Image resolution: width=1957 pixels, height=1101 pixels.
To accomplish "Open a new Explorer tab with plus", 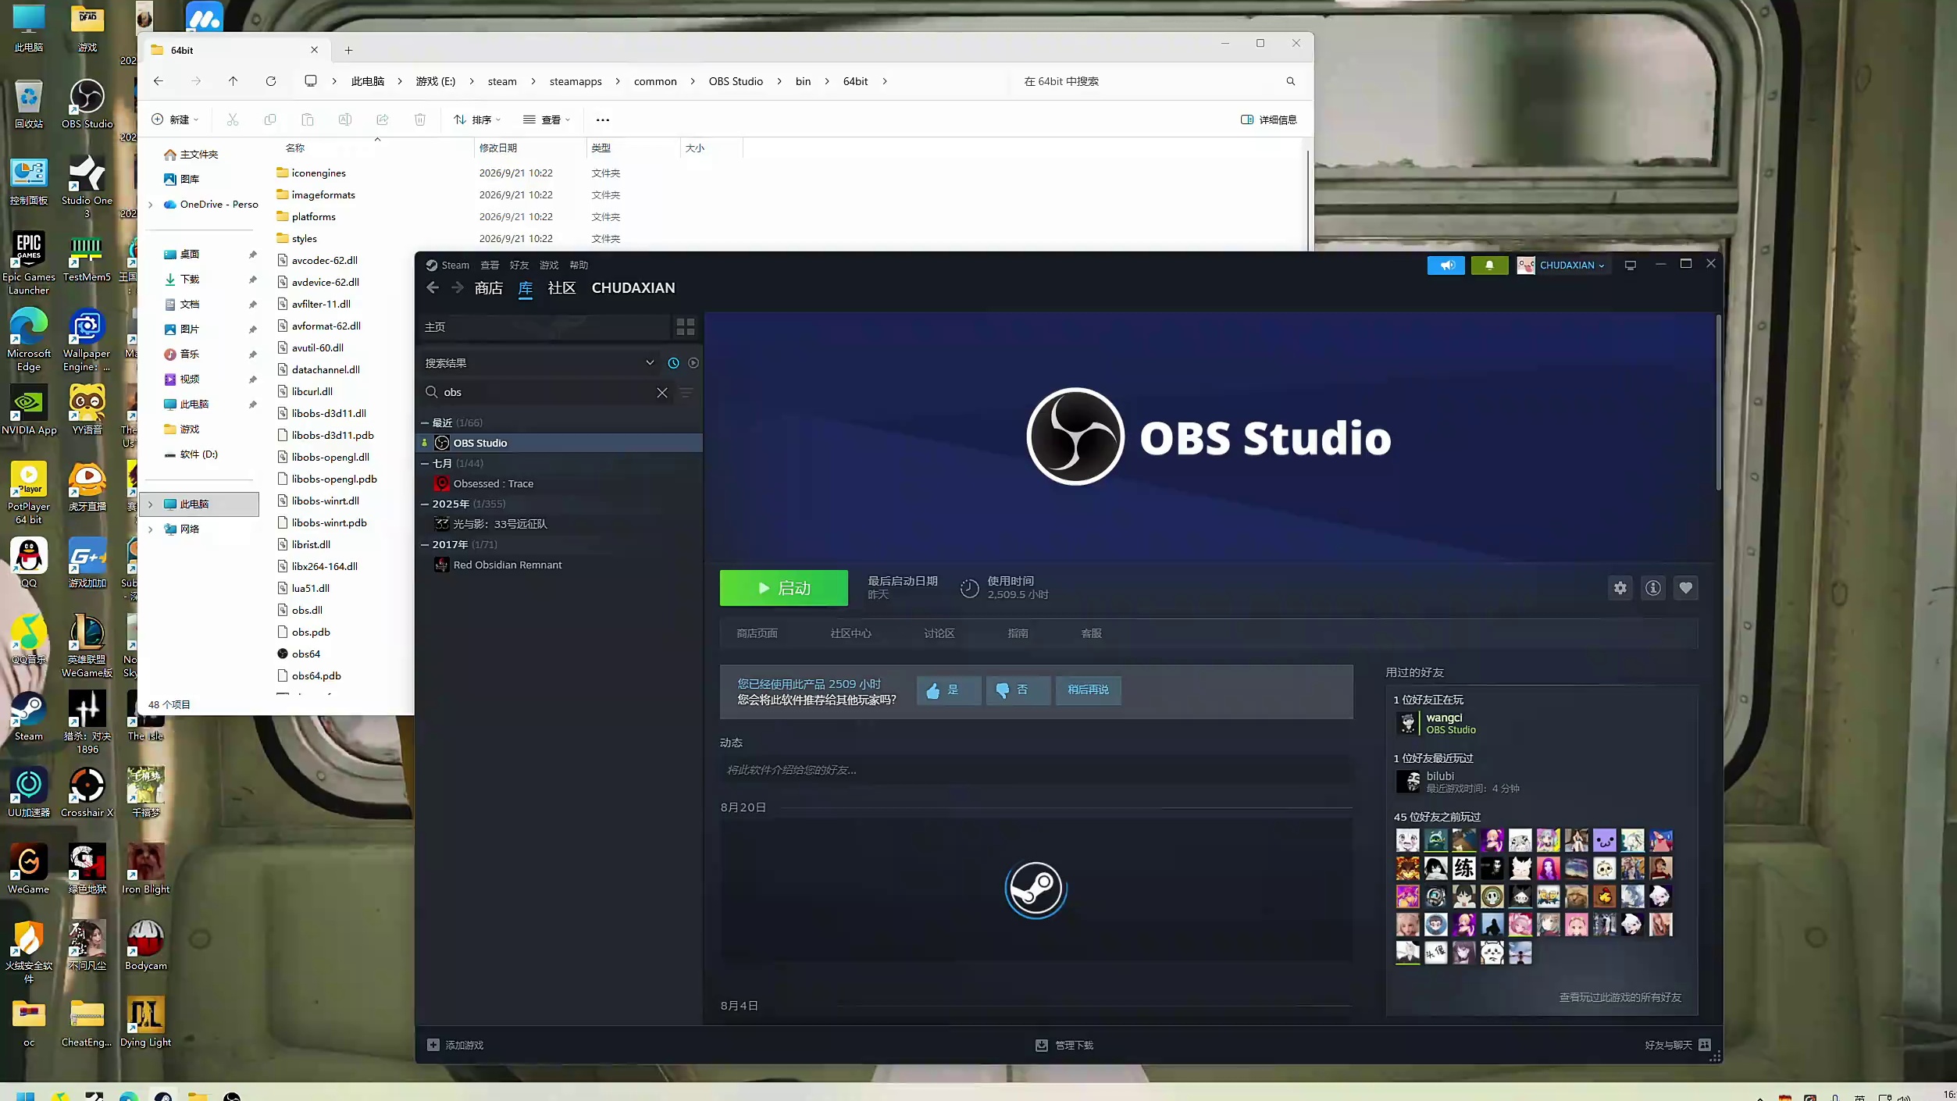I will pyautogui.click(x=348, y=51).
